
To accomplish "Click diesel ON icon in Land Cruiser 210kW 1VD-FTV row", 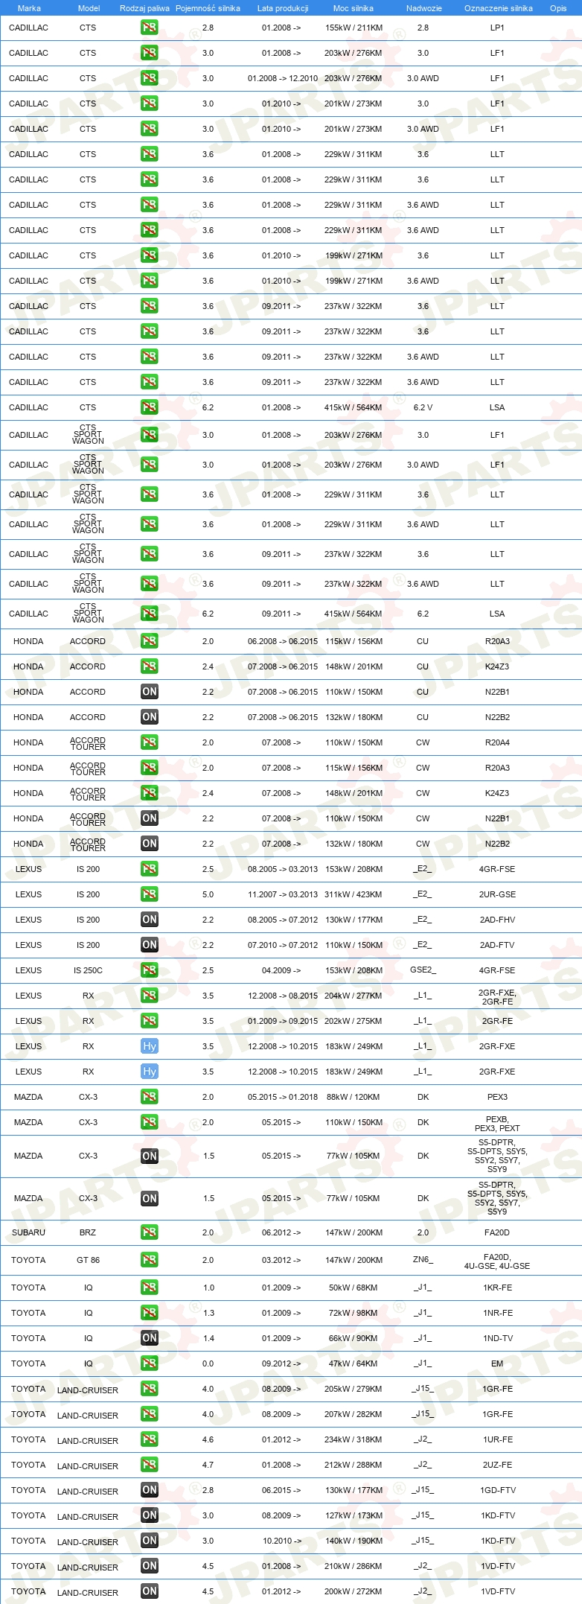I will click(x=150, y=1566).
